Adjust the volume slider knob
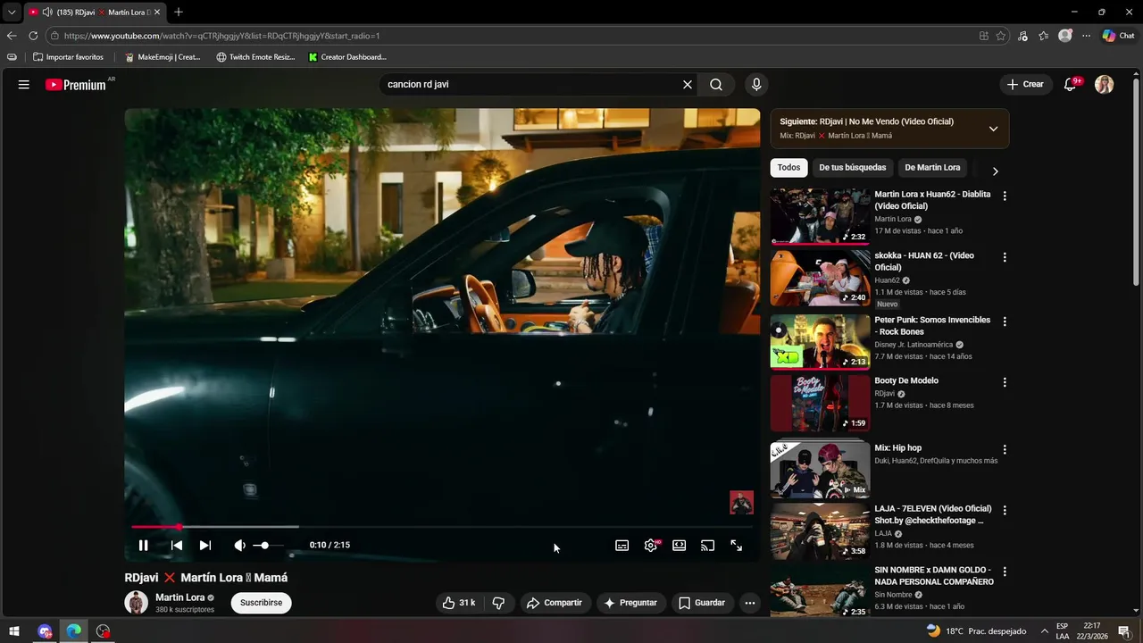 click(264, 545)
